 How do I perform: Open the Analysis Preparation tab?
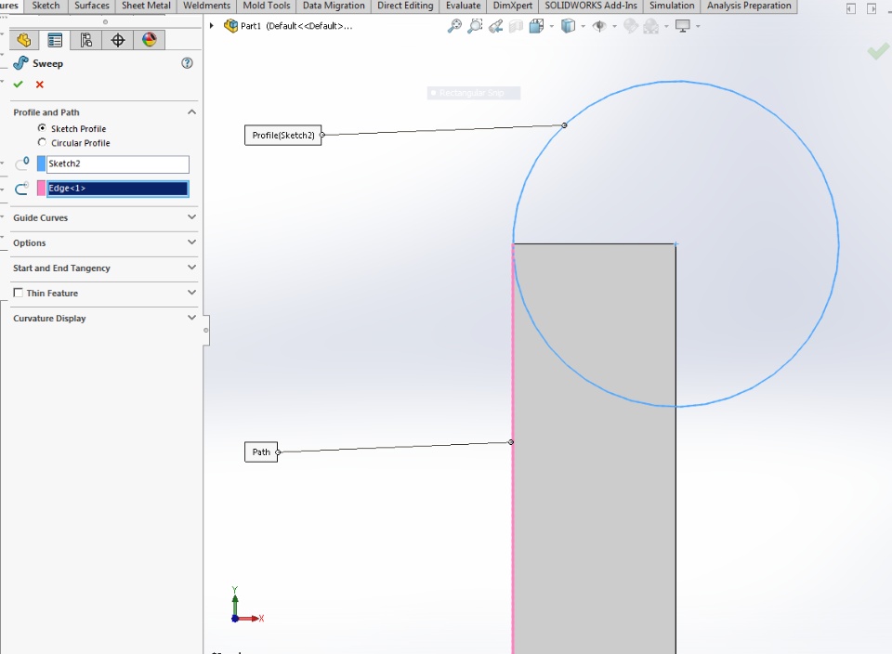[x=749, y=6]
